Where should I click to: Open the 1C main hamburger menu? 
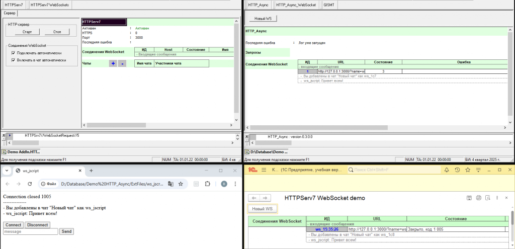point(264,170)
